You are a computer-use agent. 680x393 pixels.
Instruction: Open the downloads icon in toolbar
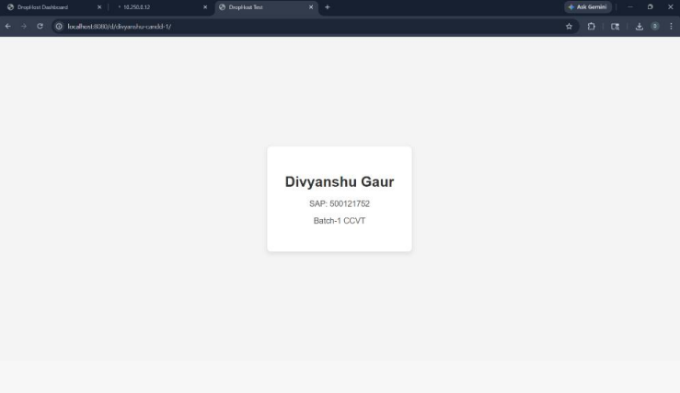tap(640, 27)
